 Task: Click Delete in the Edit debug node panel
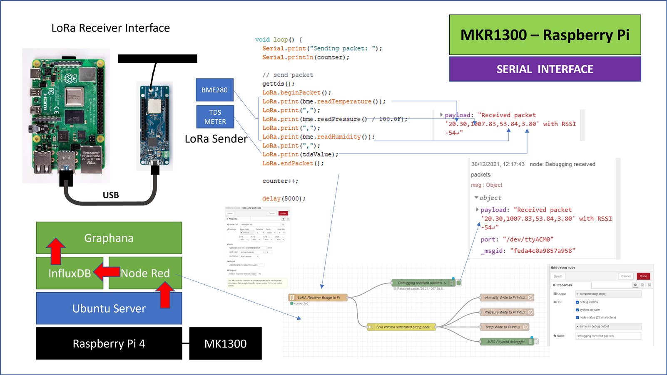(x=558, y=276)
